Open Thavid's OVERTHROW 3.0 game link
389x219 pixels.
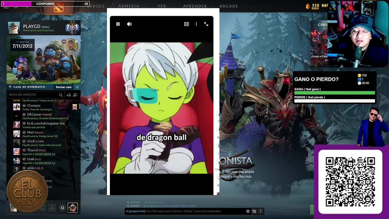coord(45,154)
